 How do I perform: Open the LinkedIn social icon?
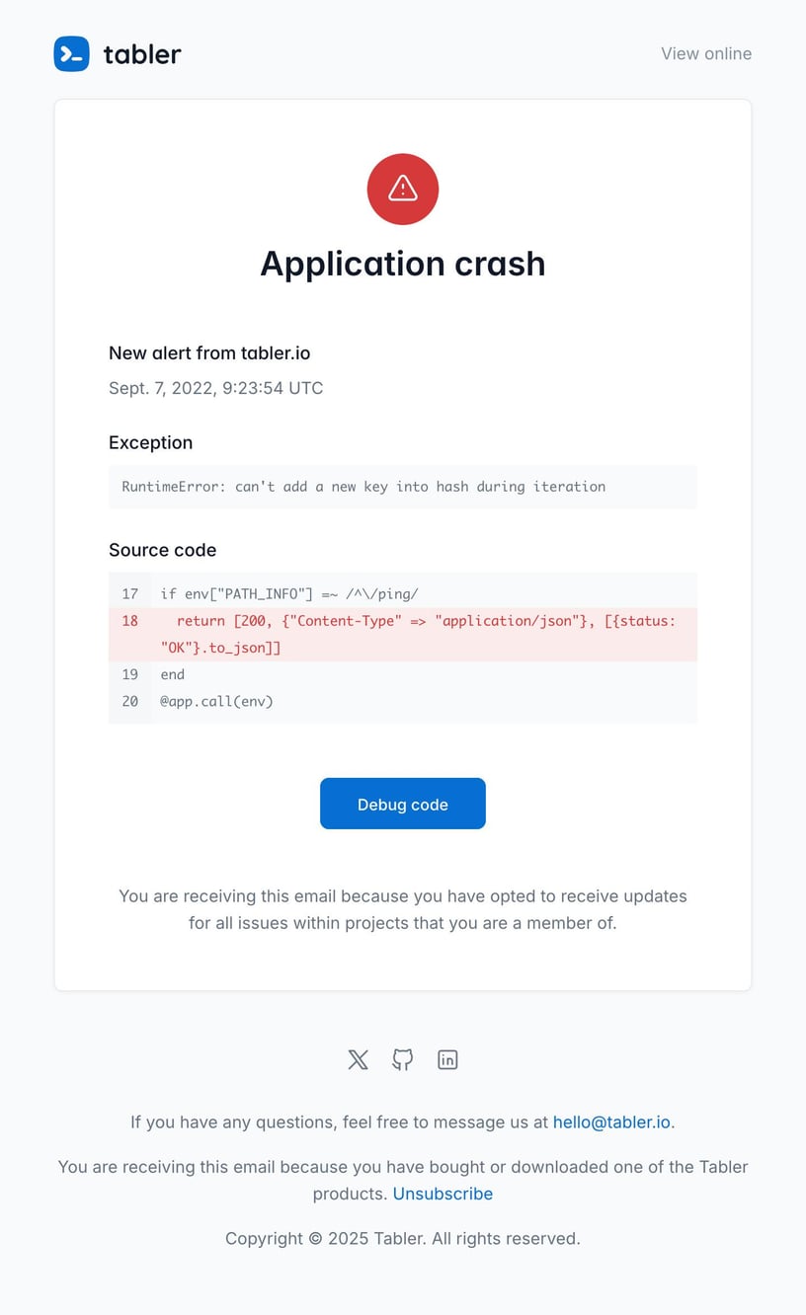tap(447, 1060)
